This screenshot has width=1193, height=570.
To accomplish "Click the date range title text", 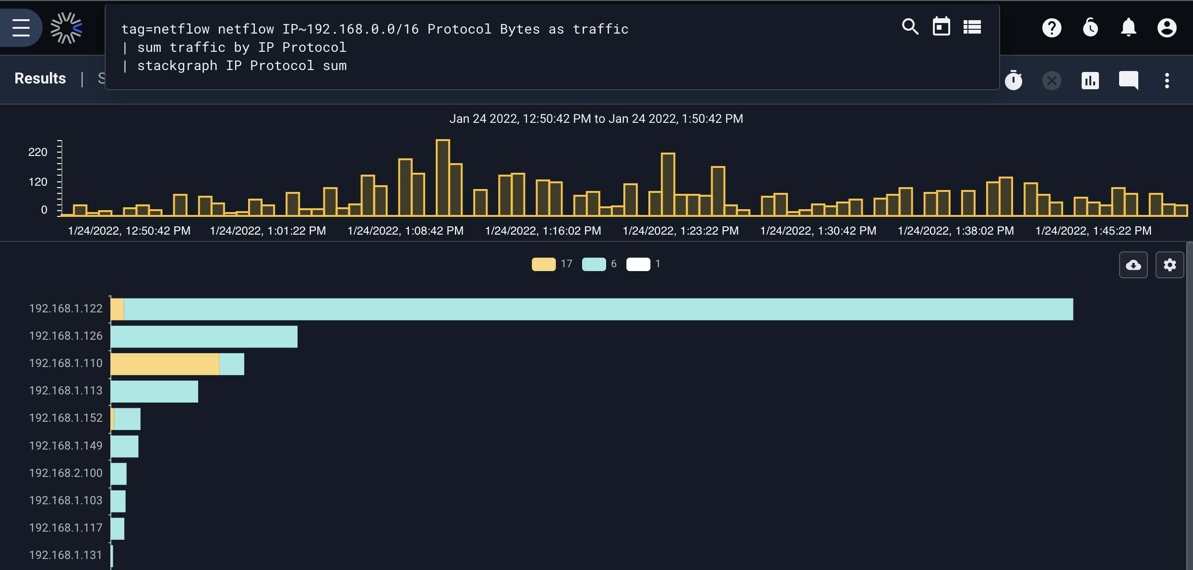I will point(596,119).
